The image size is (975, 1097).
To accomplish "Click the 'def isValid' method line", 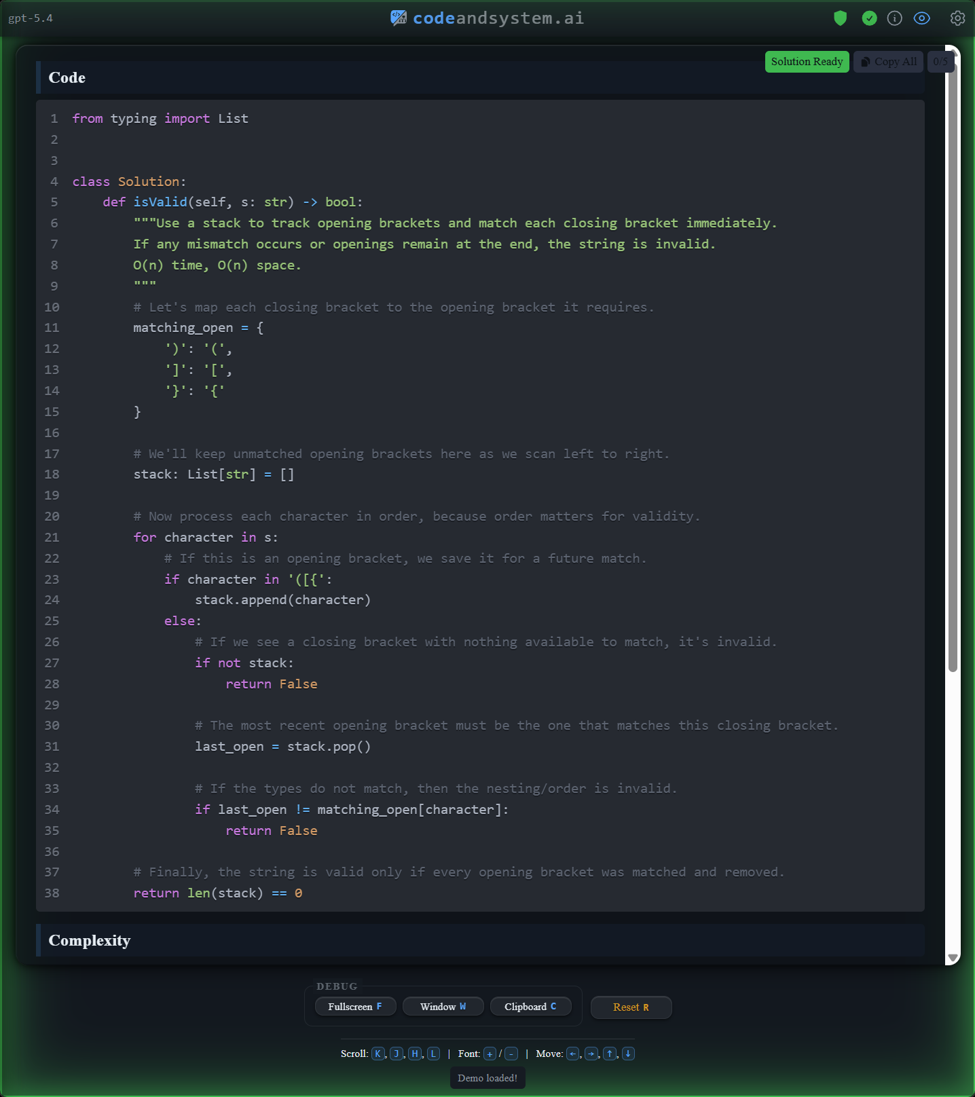I will tap(233, 202).
